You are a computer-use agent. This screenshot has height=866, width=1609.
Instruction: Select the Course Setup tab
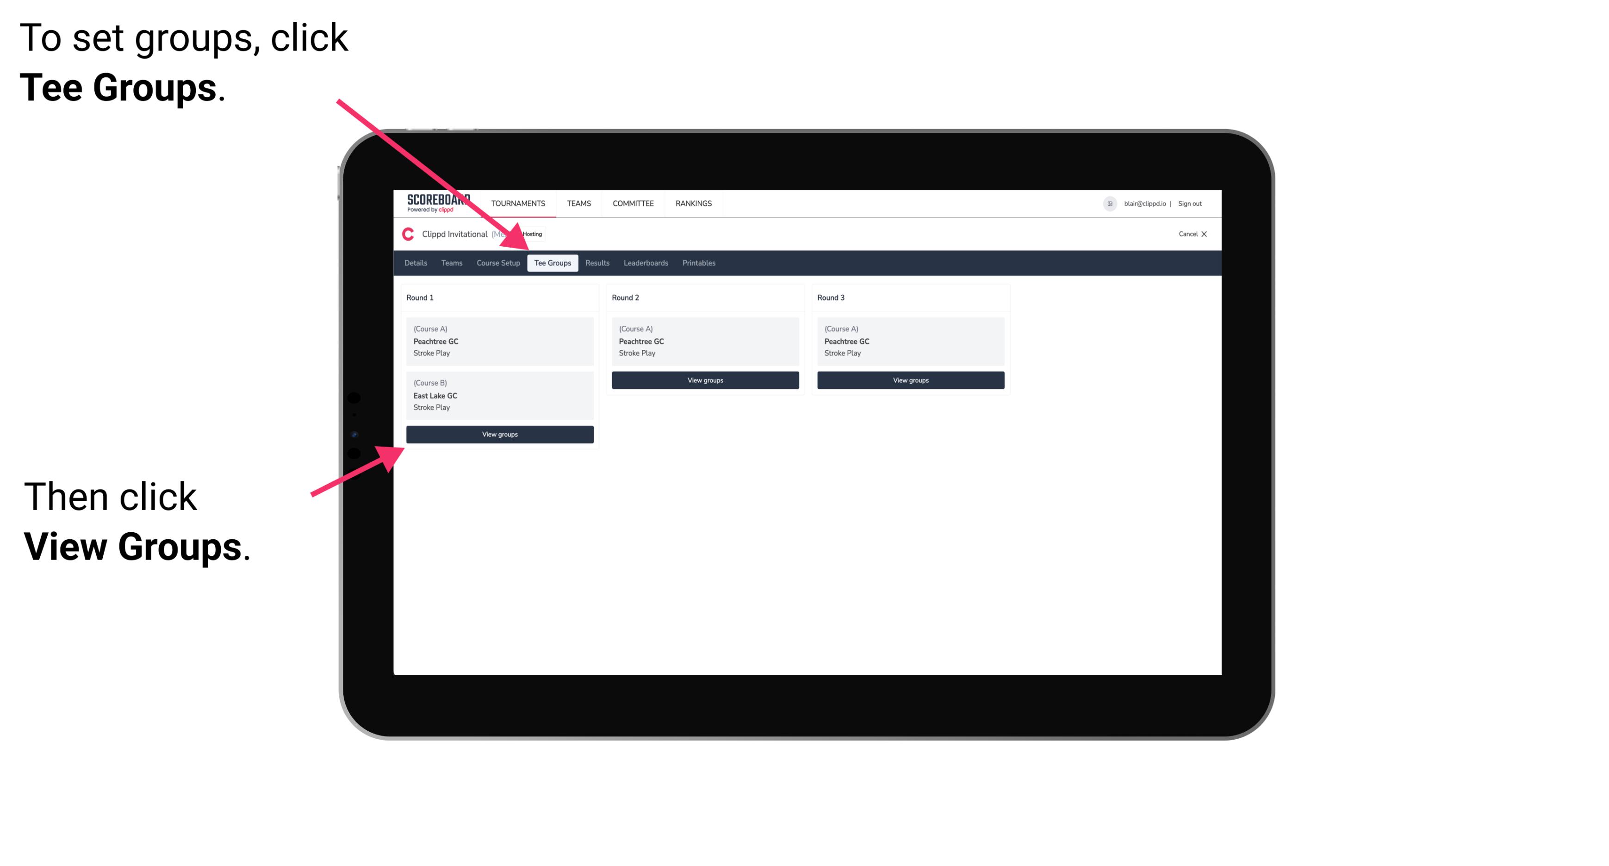497,262
